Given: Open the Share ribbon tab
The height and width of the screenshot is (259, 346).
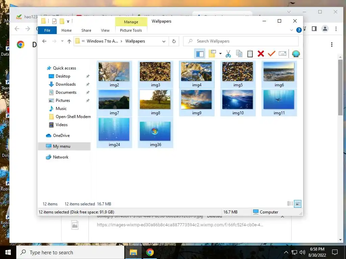Looking at the screenshot, I should pos(86,30).
